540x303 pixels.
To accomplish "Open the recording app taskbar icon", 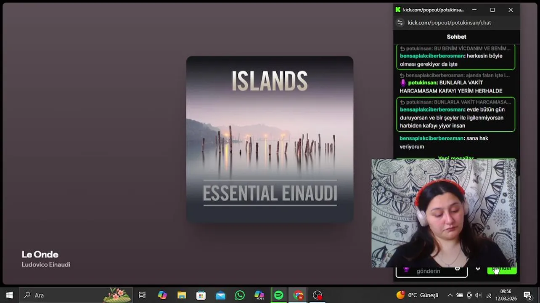I will (x=318, y=295).
